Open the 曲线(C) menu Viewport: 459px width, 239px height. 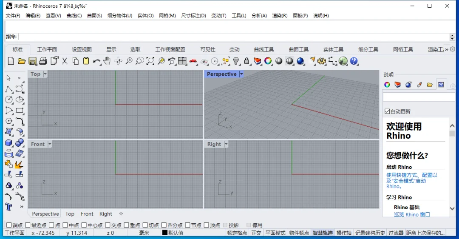pos(74,16)
